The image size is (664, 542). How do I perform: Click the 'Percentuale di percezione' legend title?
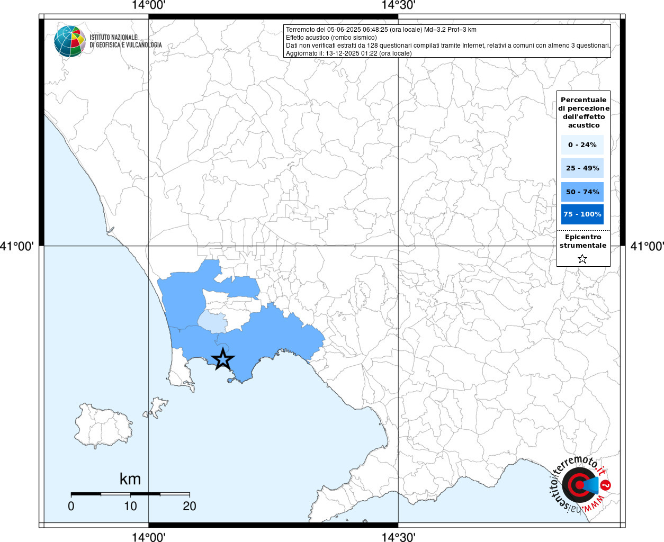point(584,112)
